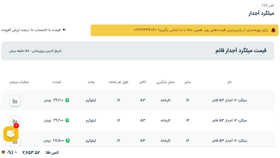Click green up arrow beside first ۲۹,۲۰۰ price
The height and width of the screenshot is (158, 280).
[x=67, y=100]
